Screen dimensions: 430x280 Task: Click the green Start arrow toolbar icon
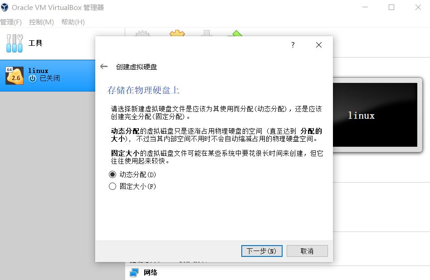point(235,34)
